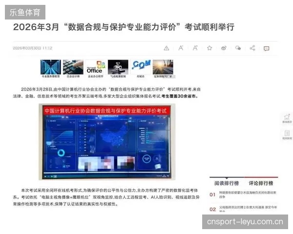The width and height of the screenshot is (293, 234).
Task: Go to homepage via the house sidebar icon
Action: click(x=287, y=118)
